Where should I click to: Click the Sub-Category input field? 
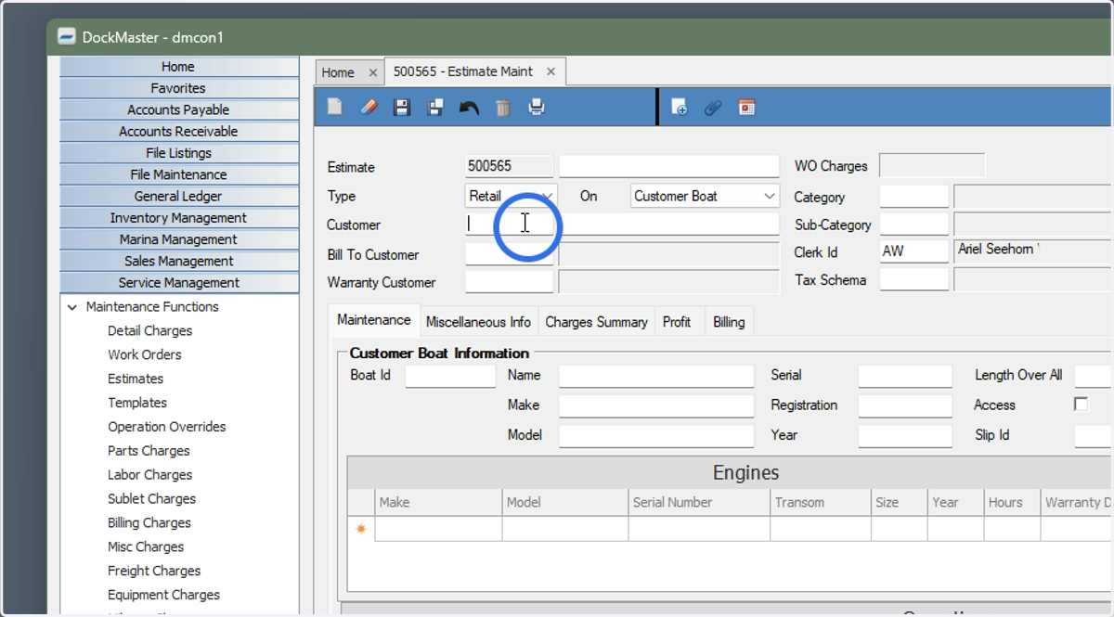point(914,225)
